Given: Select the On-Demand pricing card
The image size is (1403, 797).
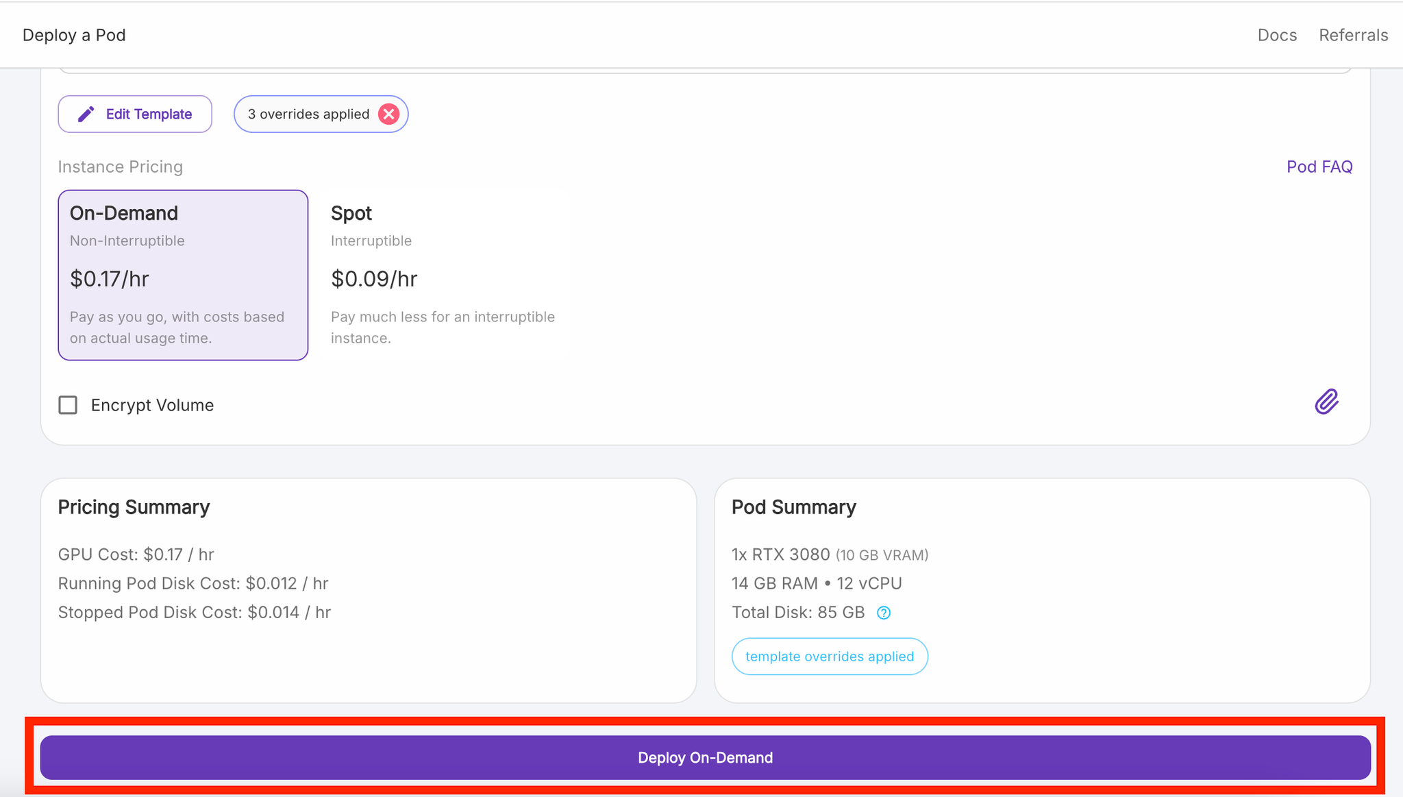Looking at the screenshot, I should [x=183, y=275].
